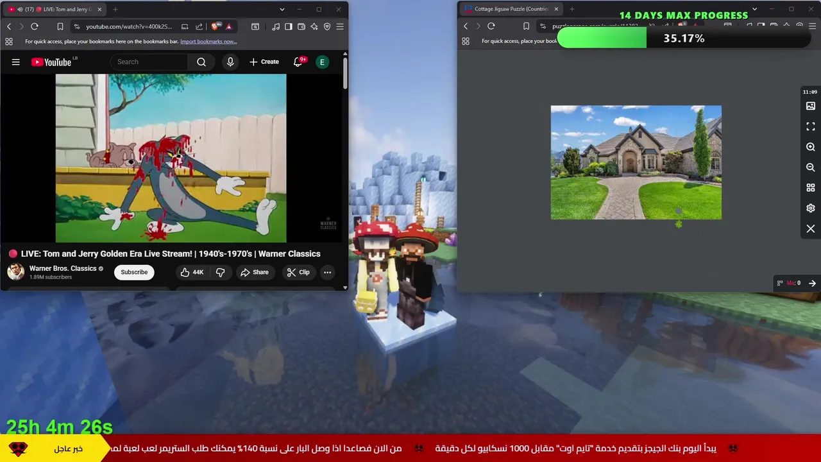This screenshot has height=462, width=821.
Task: Open a new tab in puzzle window
Action: (572, 9)
